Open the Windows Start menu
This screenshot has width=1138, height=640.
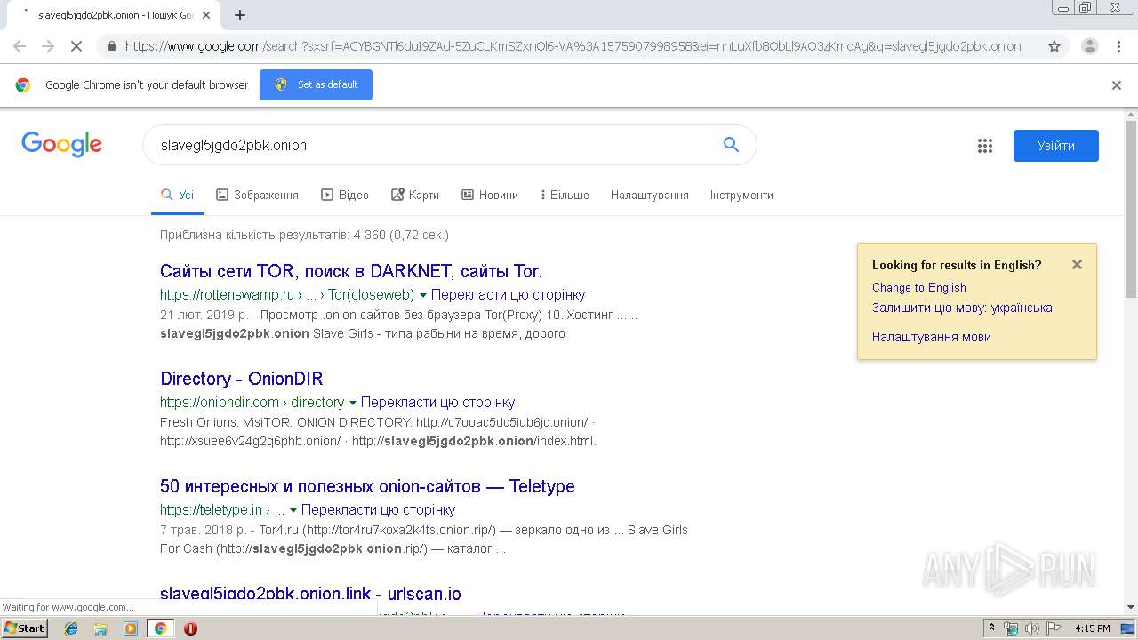click(25, 628)
